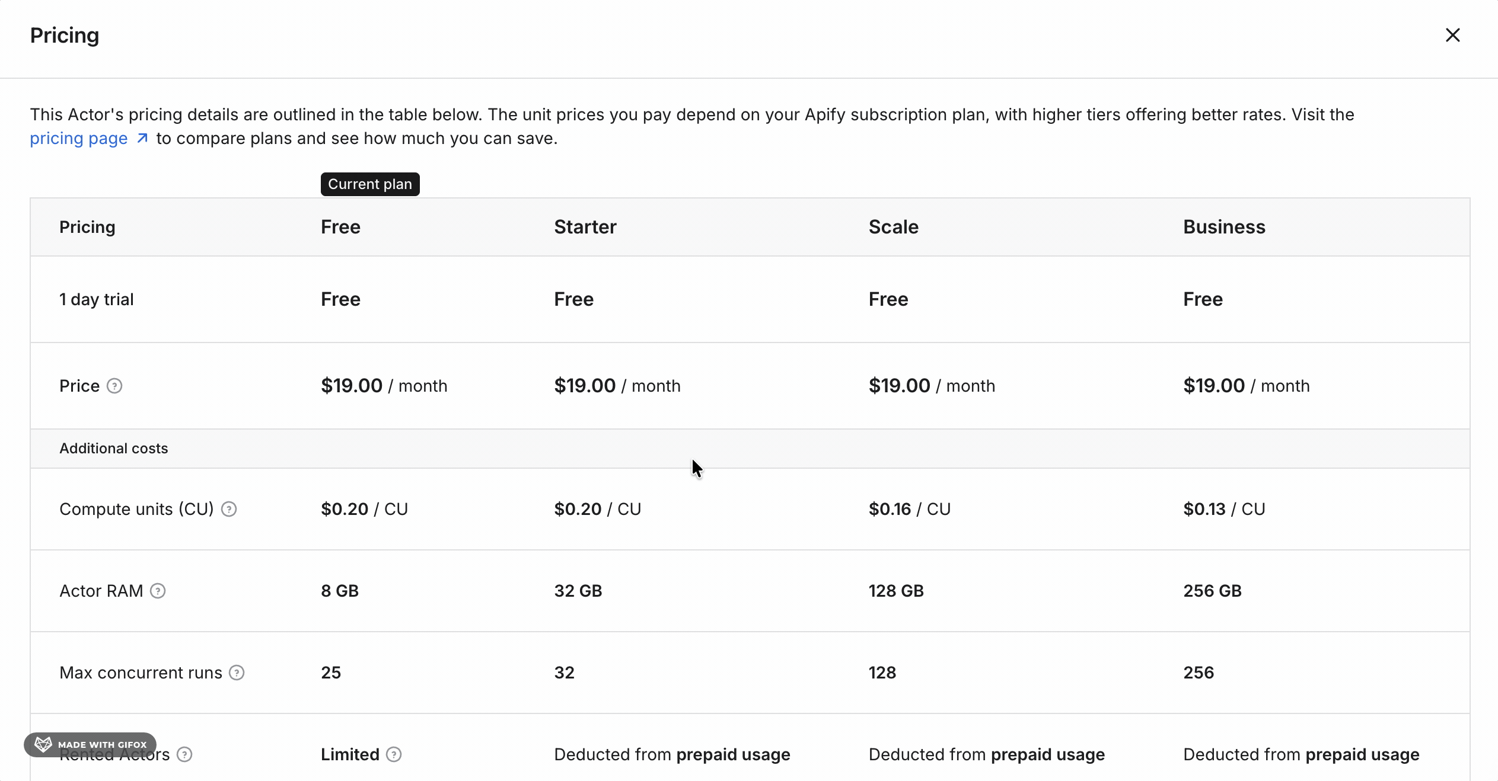The width and height of the screenshot is (1498, 781).
Task: Open the Compute units (CU) help icon
Action: pyautogui.click(x=229, y=509)
